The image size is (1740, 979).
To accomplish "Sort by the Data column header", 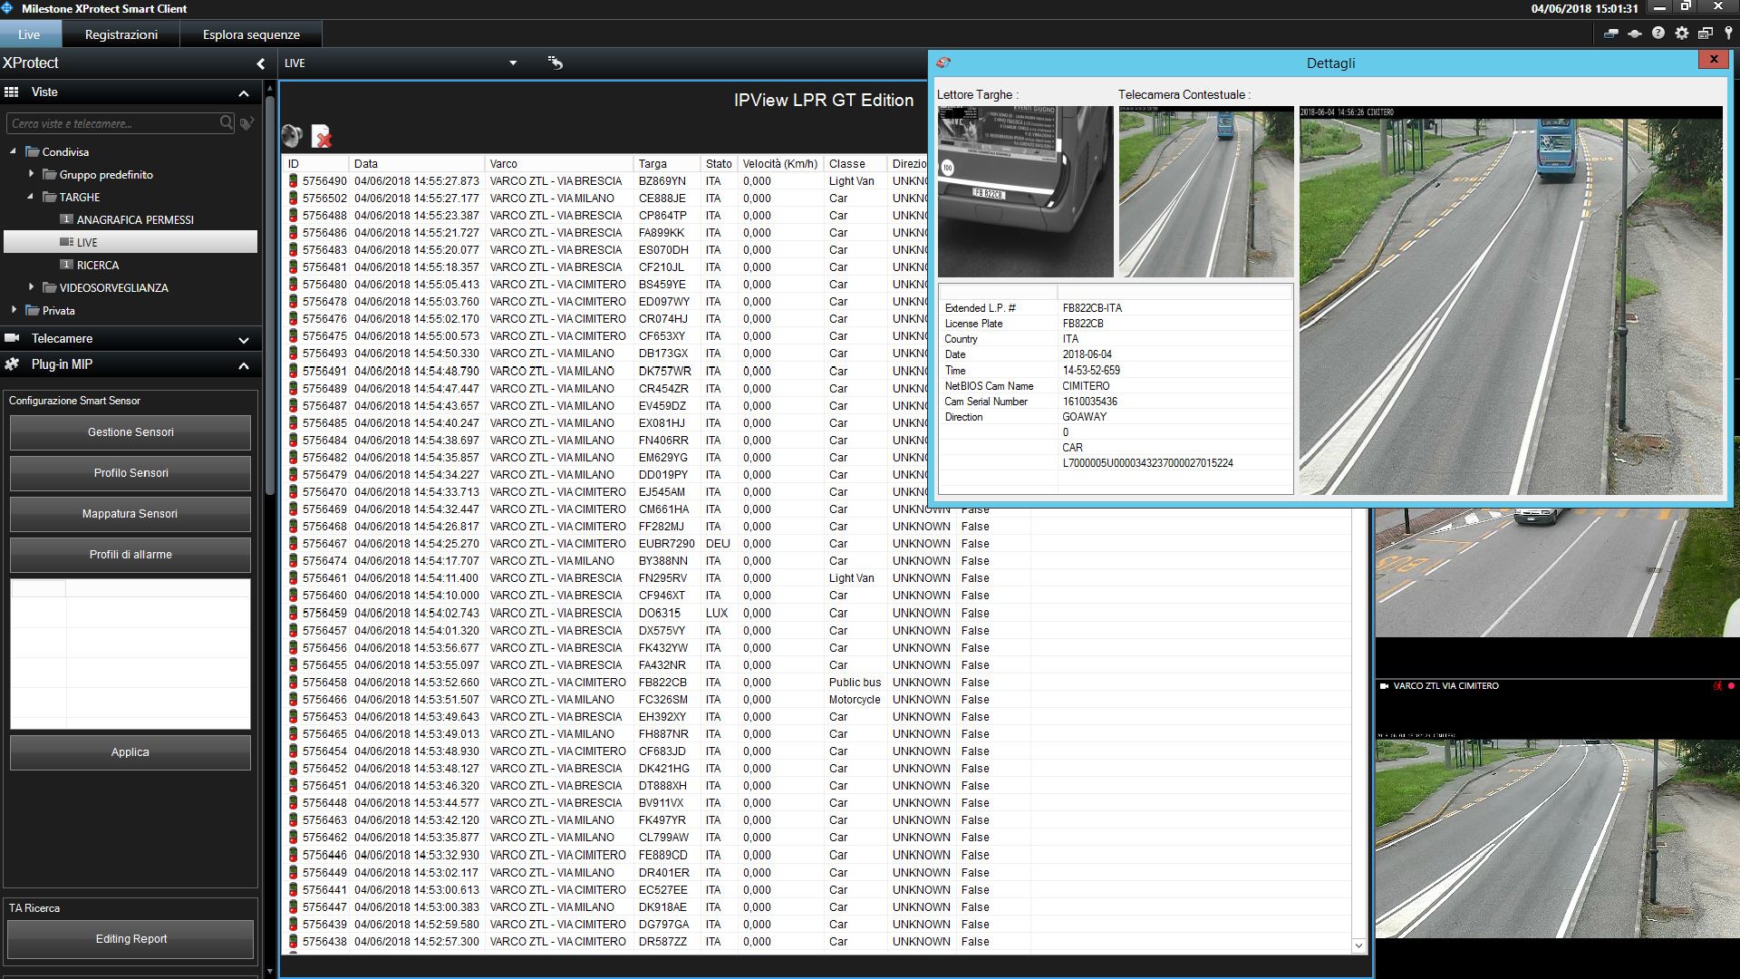I will [417, 164].
